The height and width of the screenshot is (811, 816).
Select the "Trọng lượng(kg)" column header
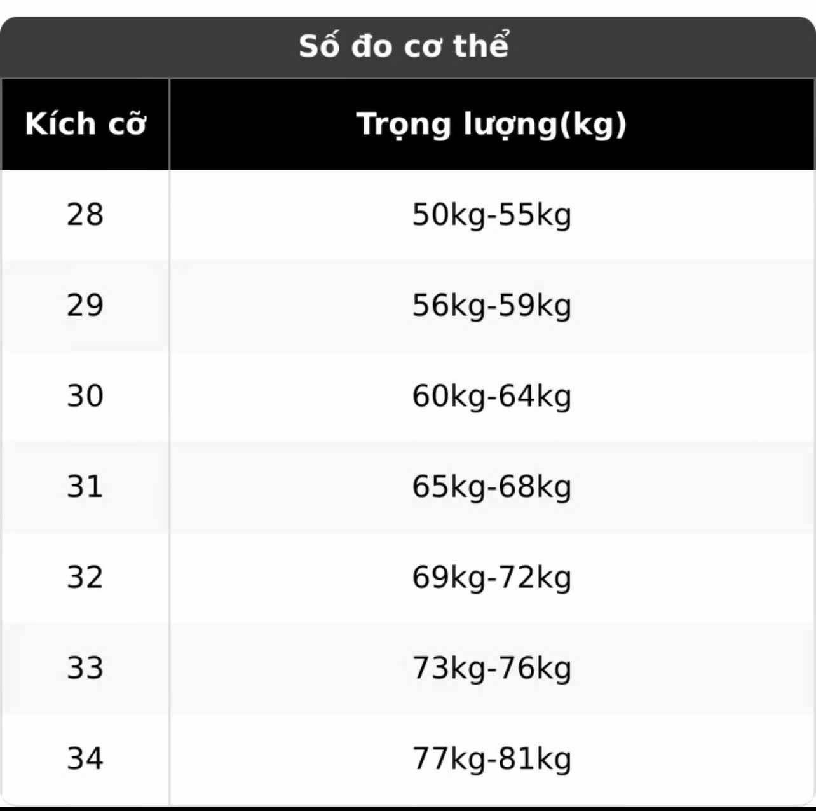point(492,124)
